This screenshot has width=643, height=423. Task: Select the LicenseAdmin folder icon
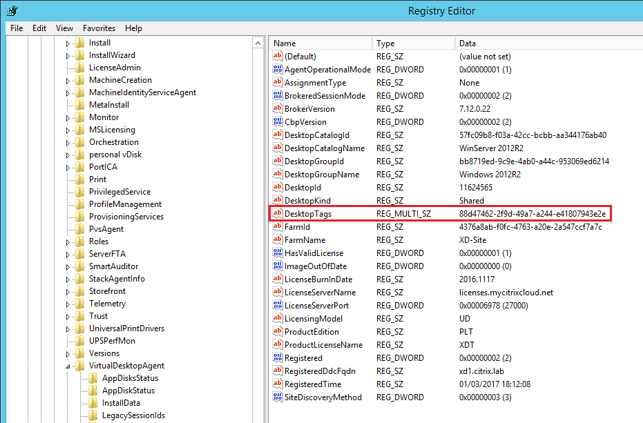(80, 68)
